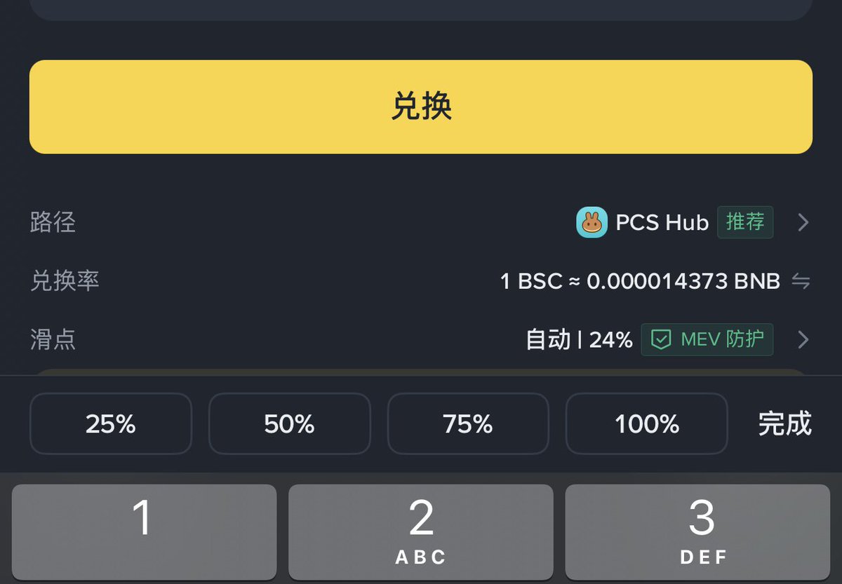Tap 完成 to dismiss the keyboard

pos(784,423)
